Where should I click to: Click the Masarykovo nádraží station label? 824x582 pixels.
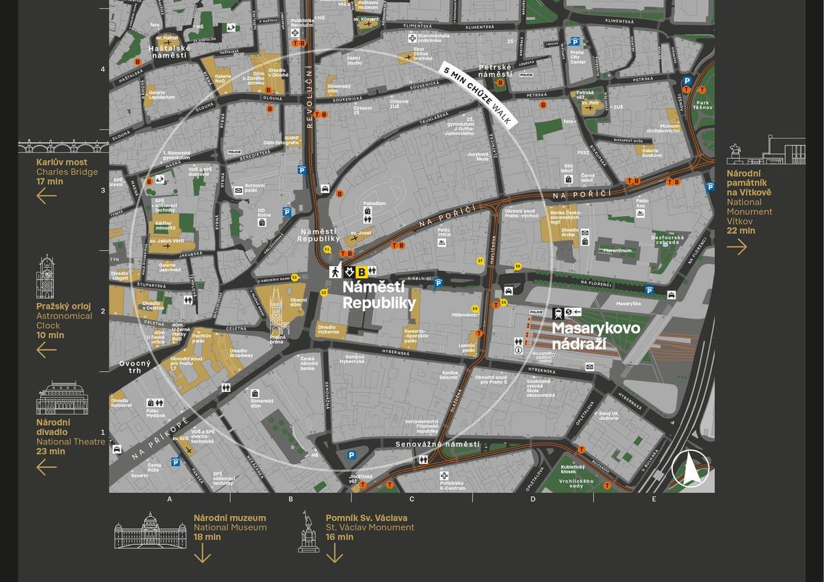pyautogui.click(x=596, y=336)
